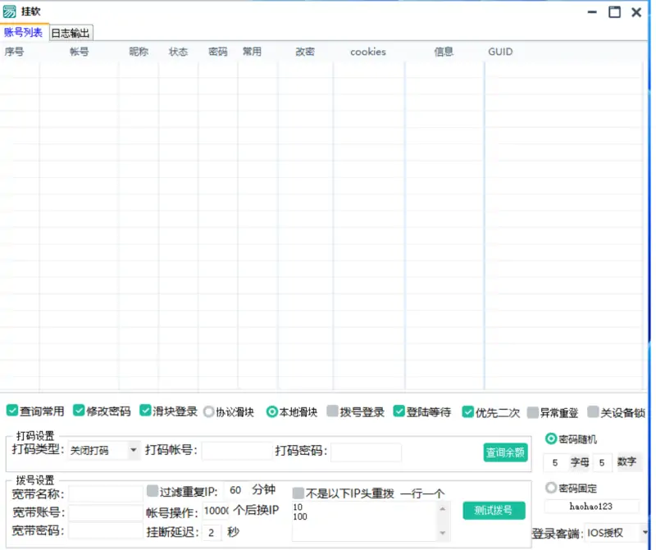Viewport: 656px width, 550px height.
Task: Toggle the 修改密码 checkbox
Action: (x=78, y=412)
